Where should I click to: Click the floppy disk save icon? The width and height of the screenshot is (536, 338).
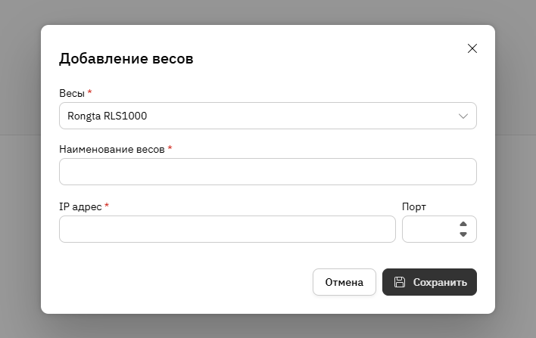point(399,282)
